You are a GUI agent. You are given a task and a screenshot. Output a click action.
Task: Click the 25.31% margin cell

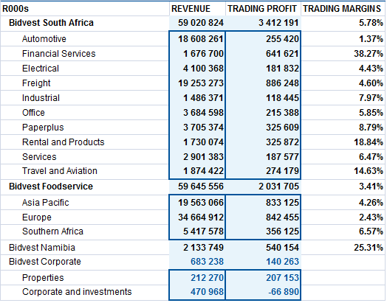pyautogui.click(x=369, y=248)
